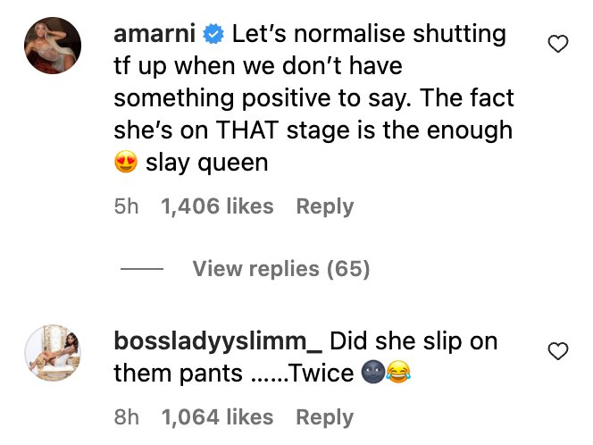Open amarni's username link

[x=155, y=35]
